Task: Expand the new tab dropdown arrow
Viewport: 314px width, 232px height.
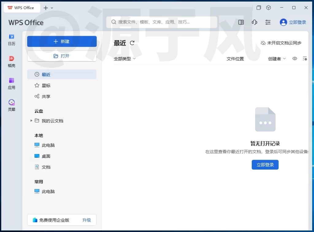Action: coord(52,8)
